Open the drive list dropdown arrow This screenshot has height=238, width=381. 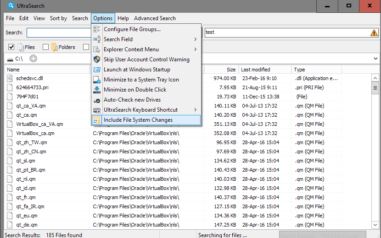[375, 59]
